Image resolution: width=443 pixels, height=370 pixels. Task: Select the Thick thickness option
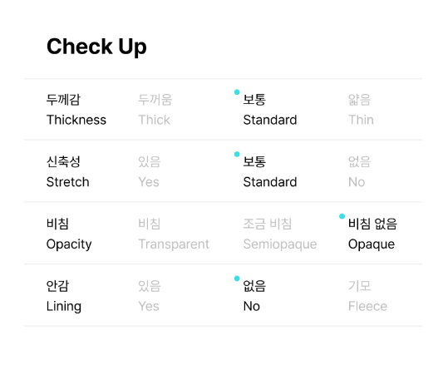155,110
